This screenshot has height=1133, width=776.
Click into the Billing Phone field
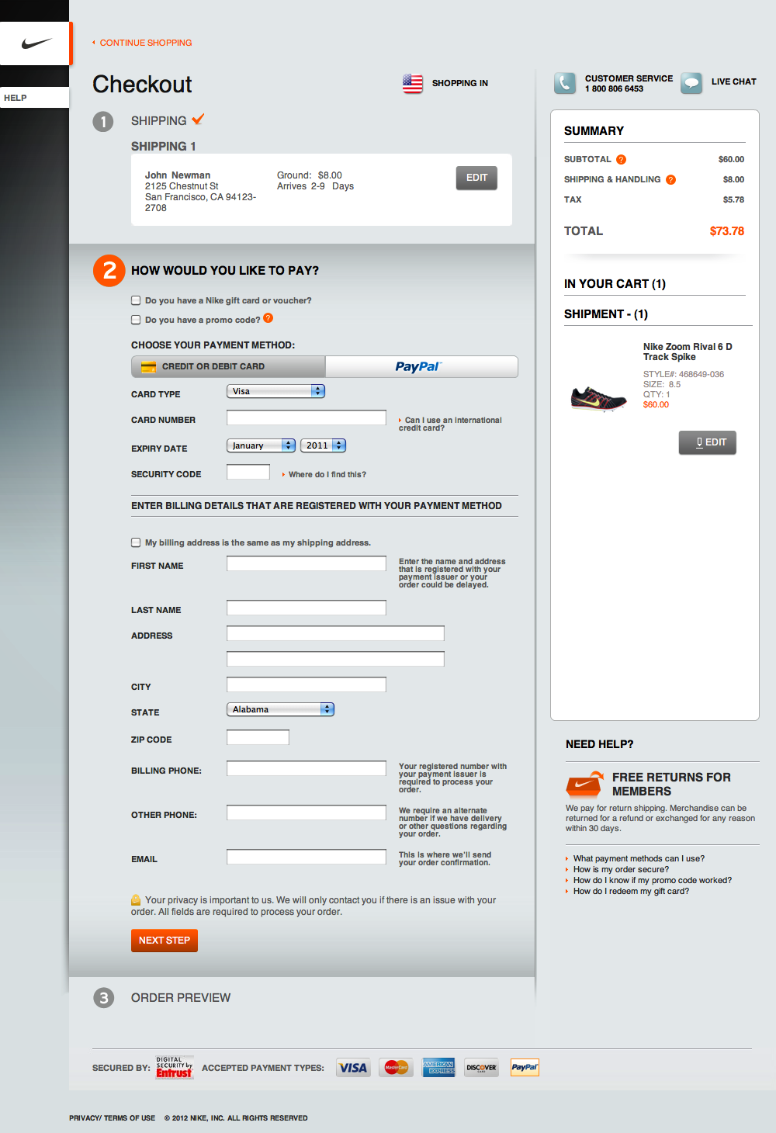[x=307, y=768]
